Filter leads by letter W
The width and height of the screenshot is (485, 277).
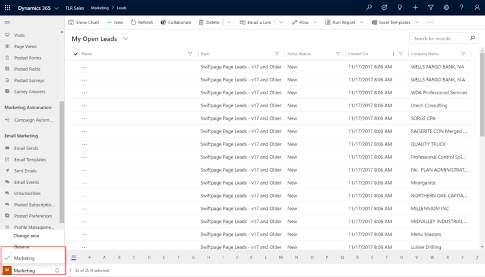pyautogui.click(x=432, y=257)
